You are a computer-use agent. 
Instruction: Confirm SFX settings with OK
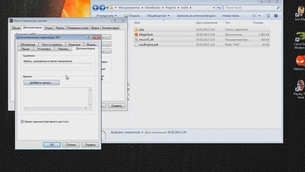(51, 145)
